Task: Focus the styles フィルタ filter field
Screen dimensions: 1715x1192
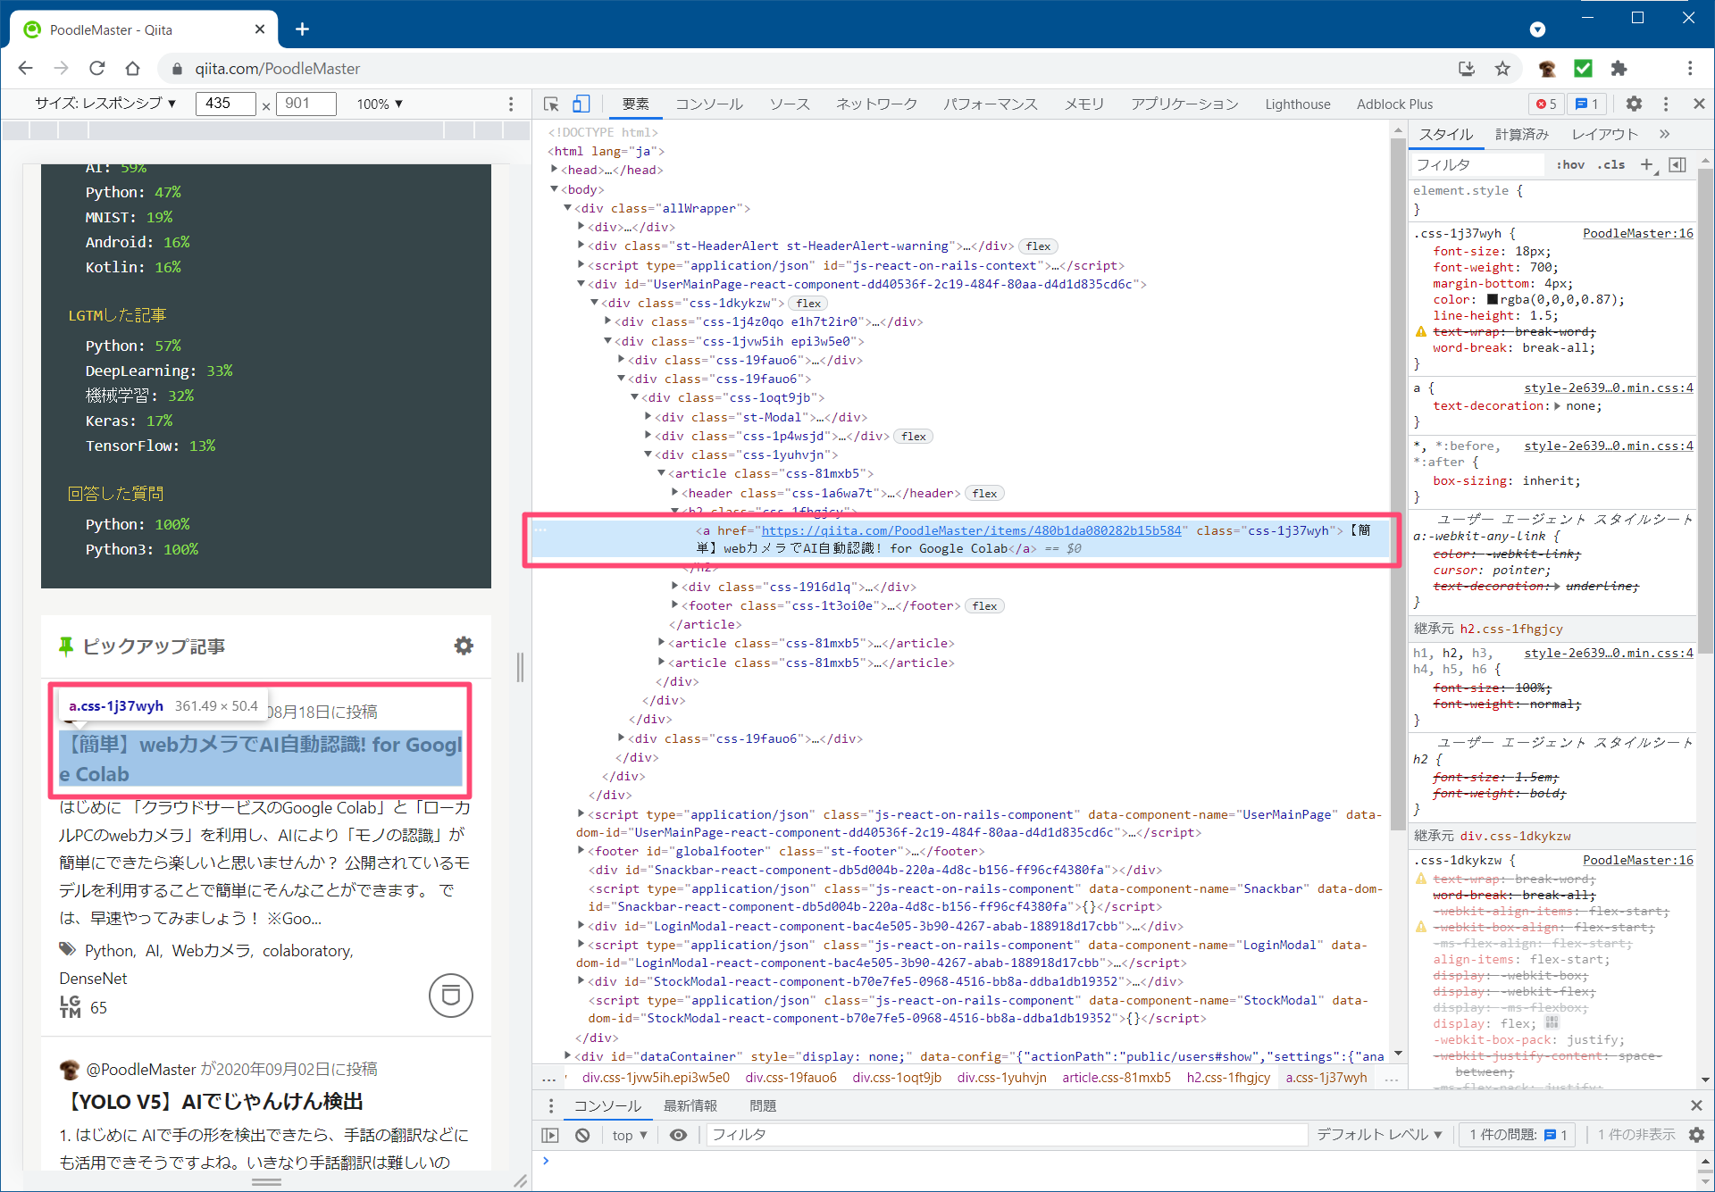Action: click(x=1477, y=164)
